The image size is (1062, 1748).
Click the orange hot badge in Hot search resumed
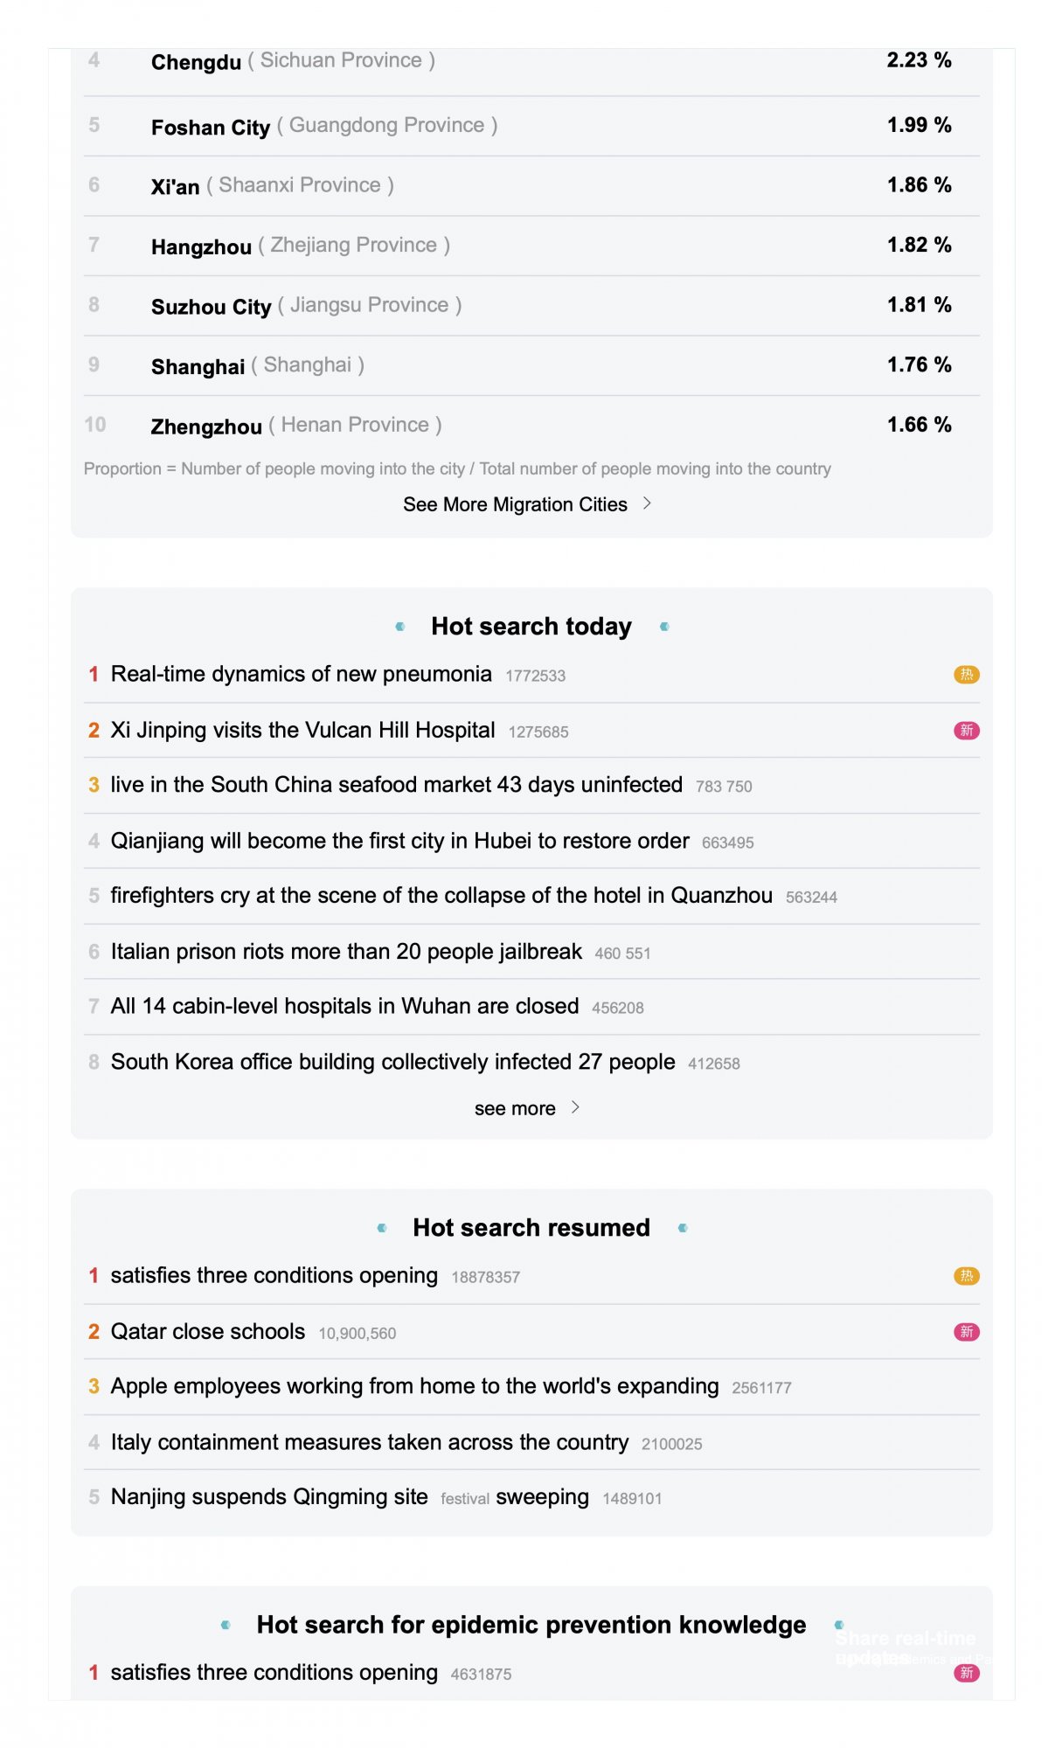(x=966, y=1276)
